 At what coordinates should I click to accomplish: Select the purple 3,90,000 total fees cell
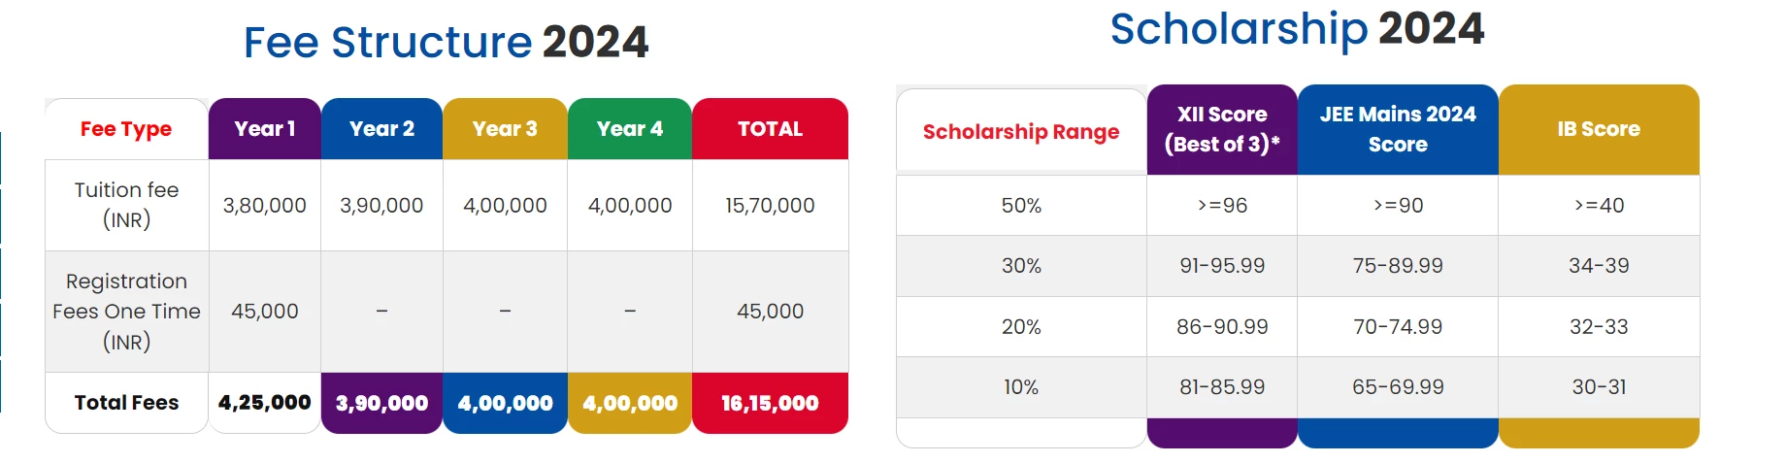(x=381, y=403)
